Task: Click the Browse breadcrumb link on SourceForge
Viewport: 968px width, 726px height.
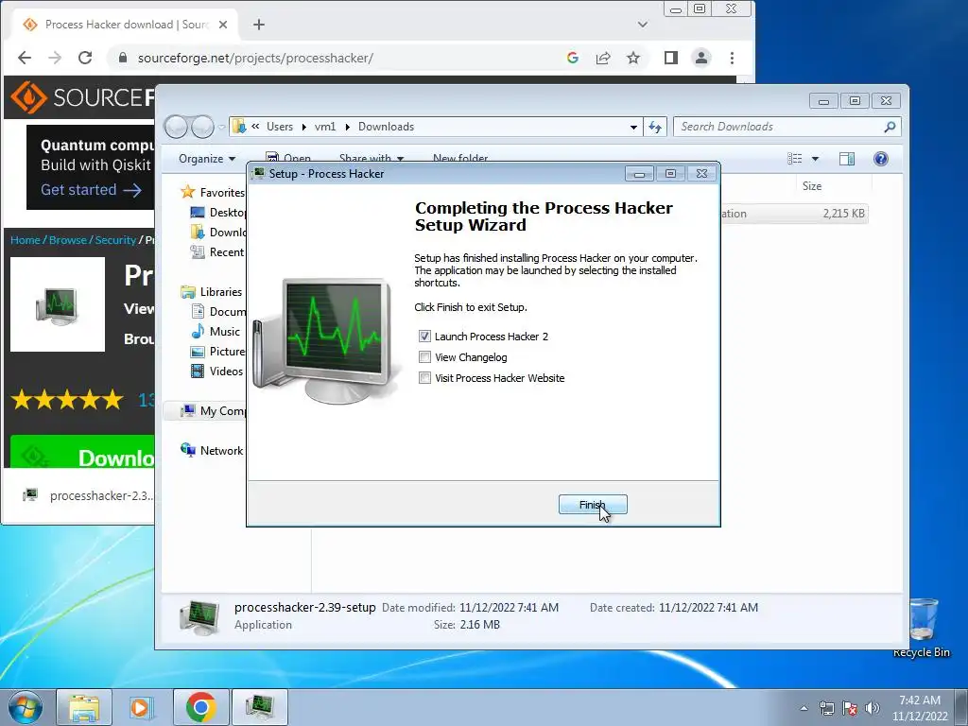Action: (x=68, y=240)
